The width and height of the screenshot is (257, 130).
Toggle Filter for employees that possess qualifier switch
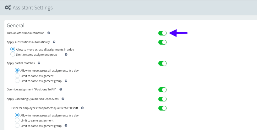pyautogui.click(x=162, y=108)
